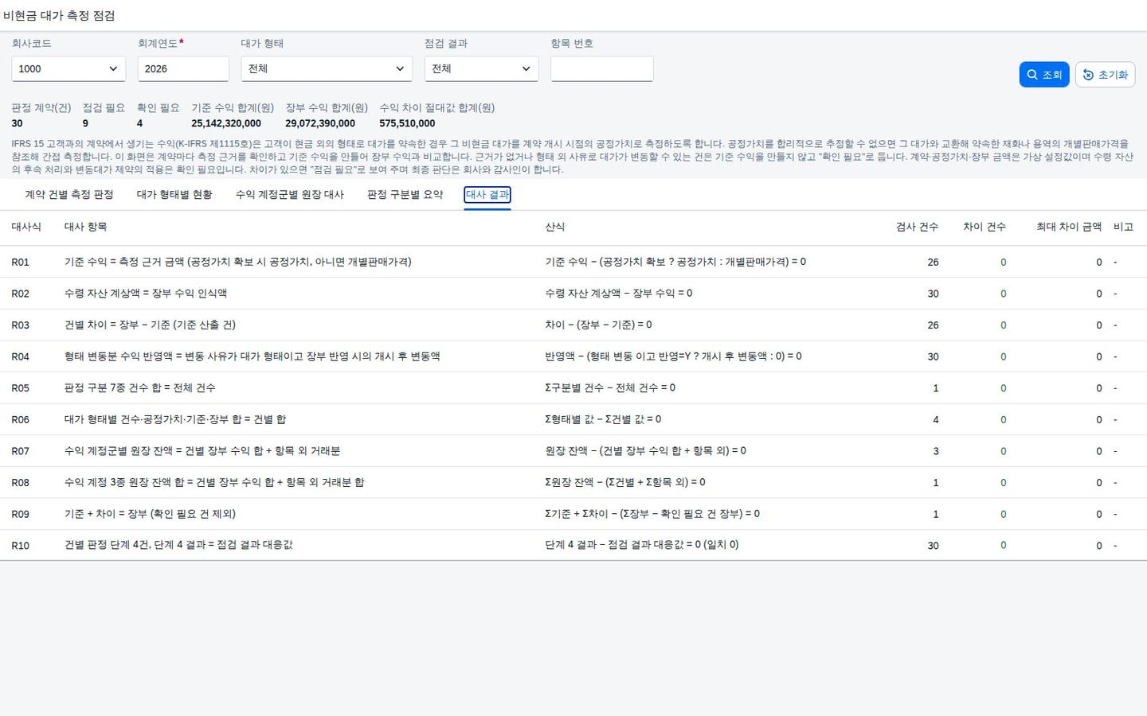Select the R04 row code
Viewport: 1147px width, 716px height.
tap(20, 356)
